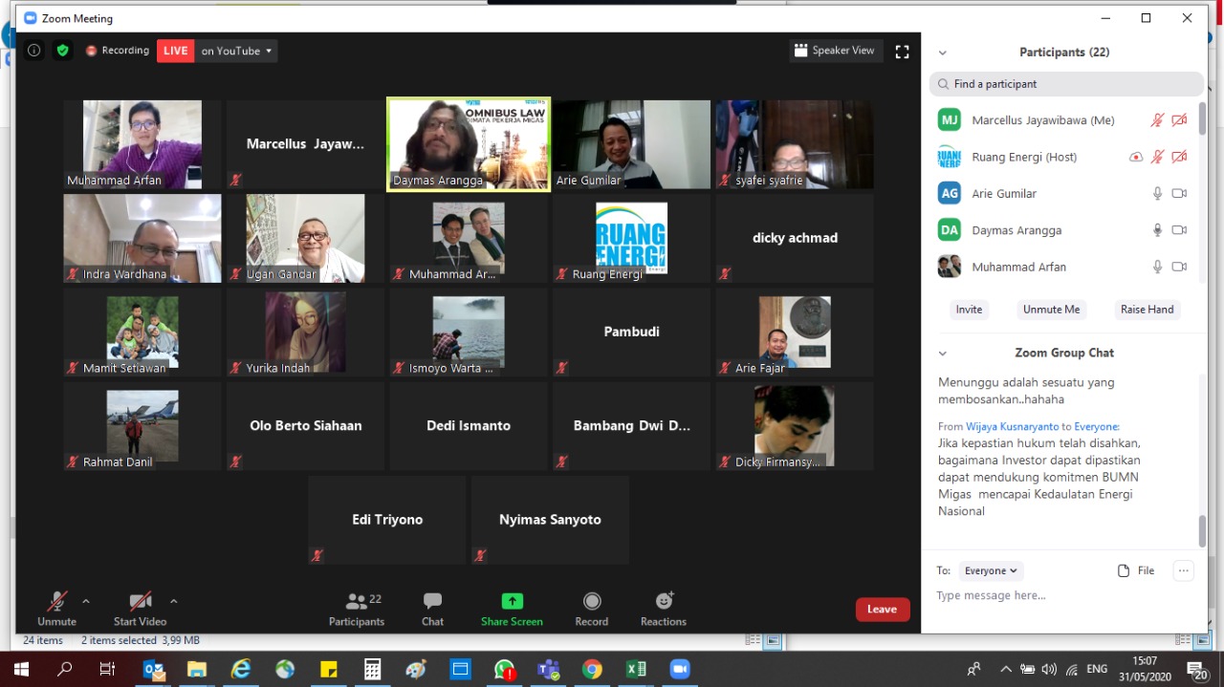Open the Chat panel from toolbar

click(432, 602)
